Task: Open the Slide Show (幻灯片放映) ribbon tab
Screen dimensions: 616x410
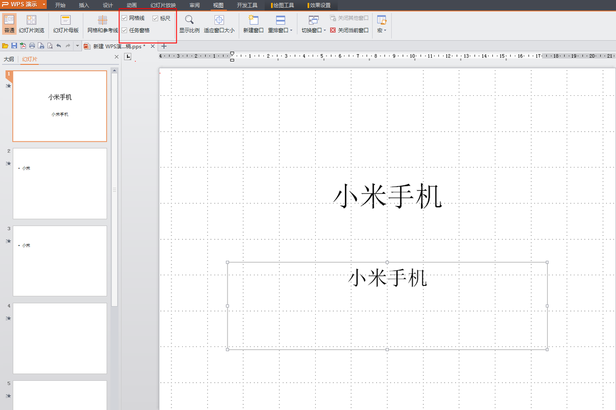Action: click(163, 5)
